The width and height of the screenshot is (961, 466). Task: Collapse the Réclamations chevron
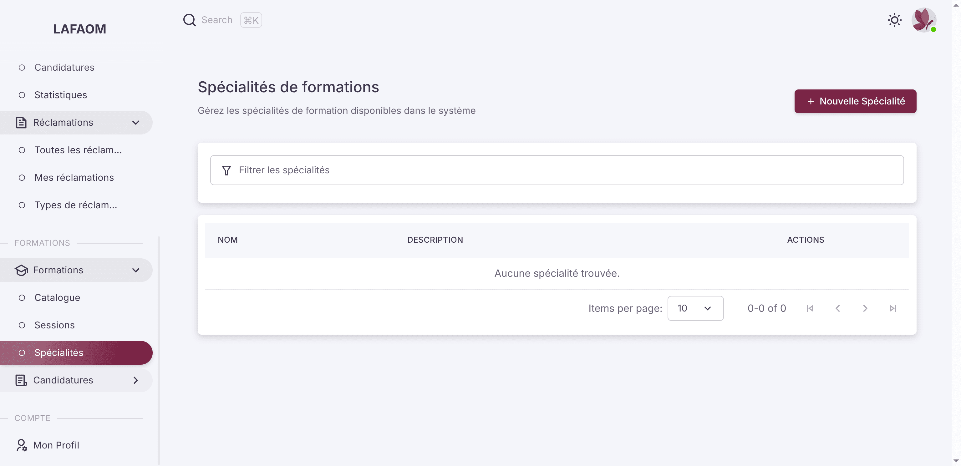point(136,122)
